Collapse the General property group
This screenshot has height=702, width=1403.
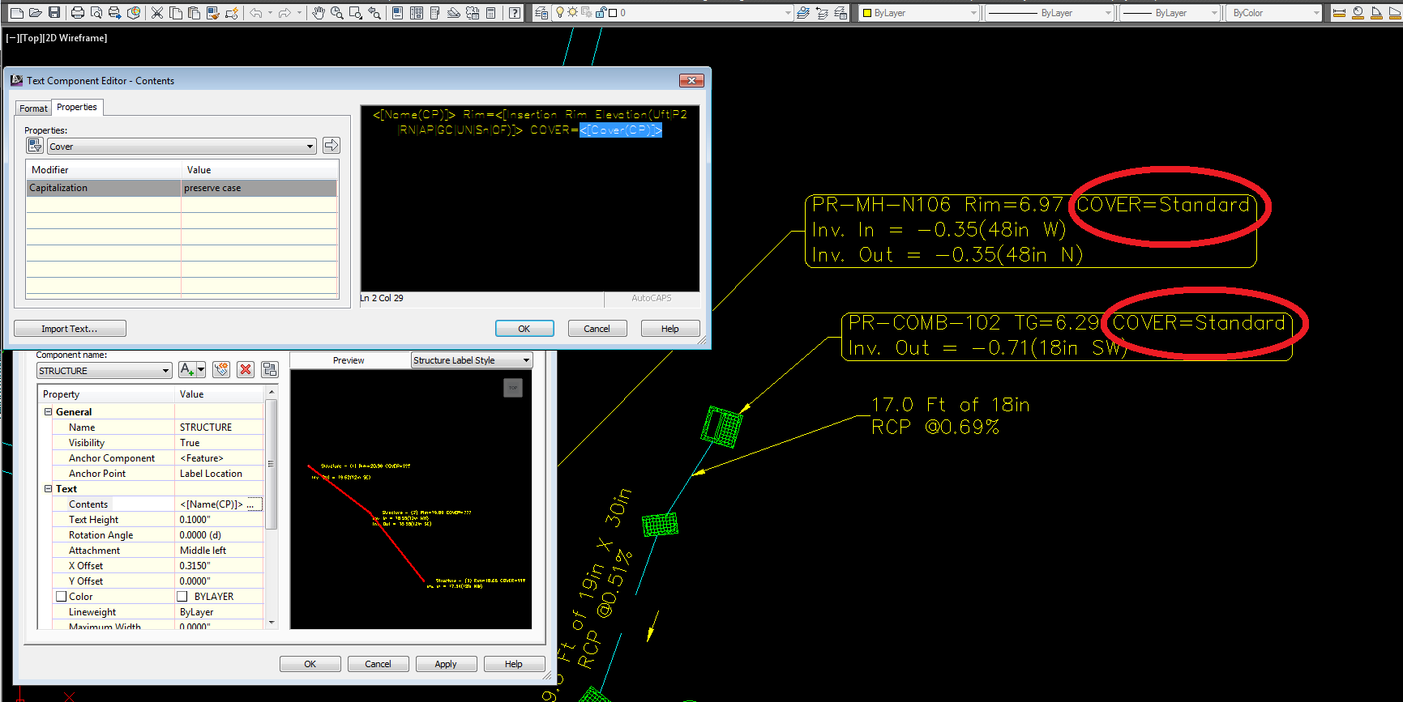pos(48,411)
